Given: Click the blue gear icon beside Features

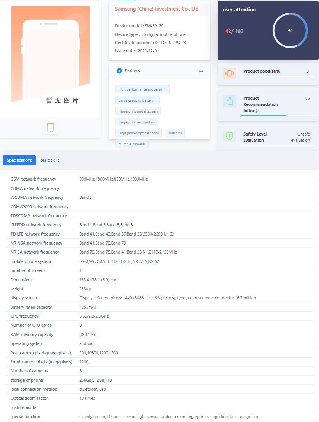Looking at the screenshot, I should pos(119,71).
